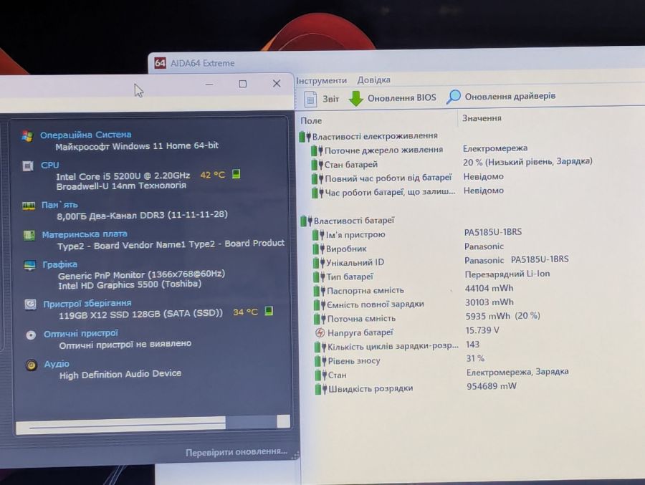Screen dimensions: 645x485
Task: Minimize the front system info window
Action: point(209,85)
